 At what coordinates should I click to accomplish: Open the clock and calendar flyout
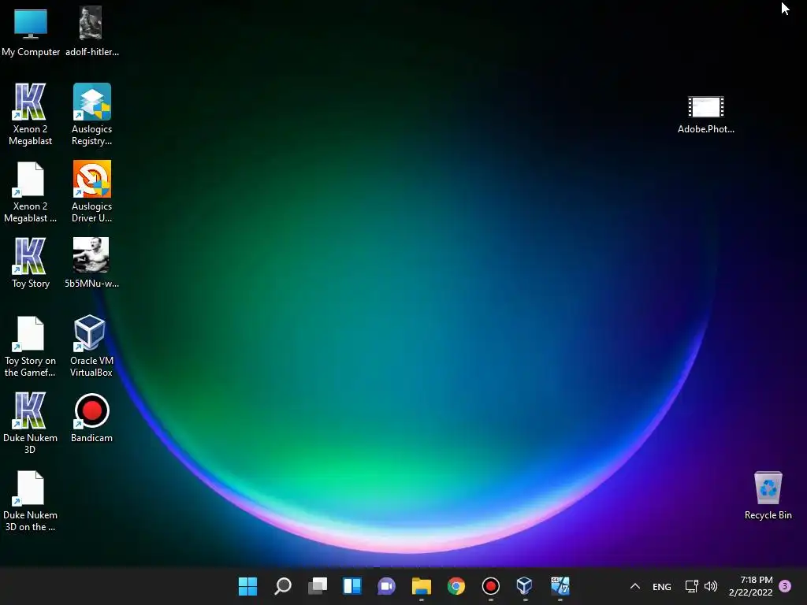(750, 586)
